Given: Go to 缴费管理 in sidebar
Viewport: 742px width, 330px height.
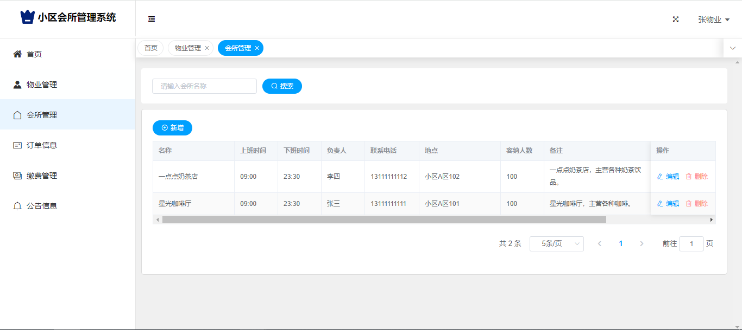Looking at the screenshot, I should tap(42, 176).
